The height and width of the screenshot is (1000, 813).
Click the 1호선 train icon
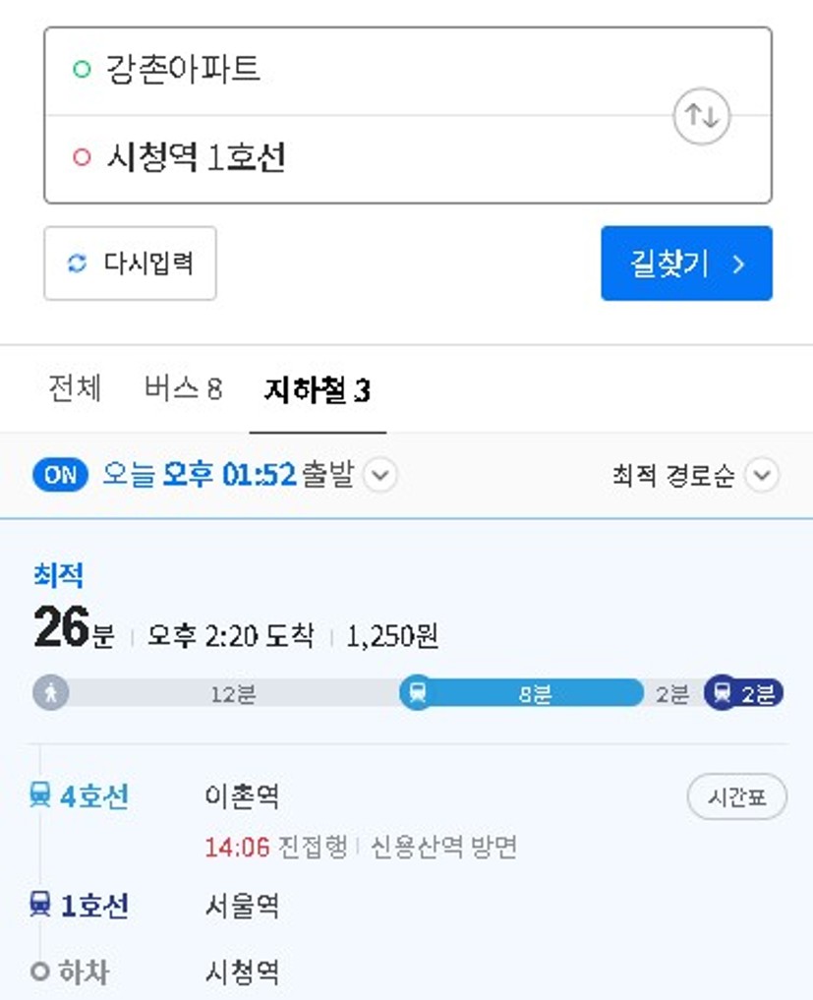(x=40, y=905)
